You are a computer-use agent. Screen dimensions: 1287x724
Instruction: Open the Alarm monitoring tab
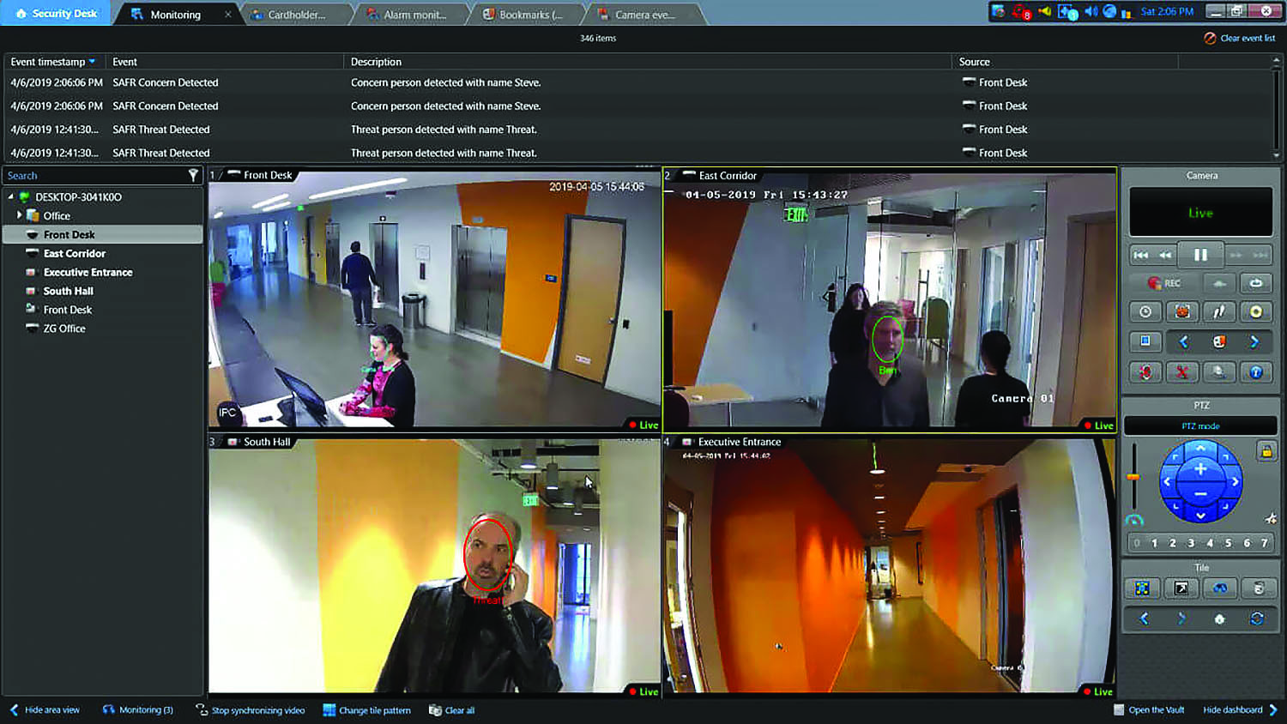click(x=414, y=15)
